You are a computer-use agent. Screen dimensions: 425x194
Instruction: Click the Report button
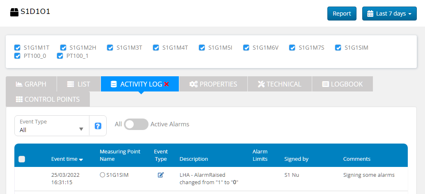341,14
